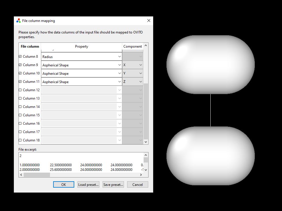Enable the Column 12 checkbox
Image resolution: width=282 pixels, height=211 pixels.
pyautogui.click(x=21, y=90)
